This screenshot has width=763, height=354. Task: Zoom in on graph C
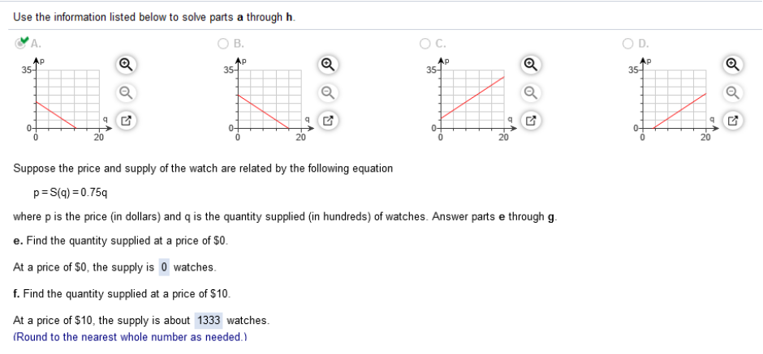531,64
